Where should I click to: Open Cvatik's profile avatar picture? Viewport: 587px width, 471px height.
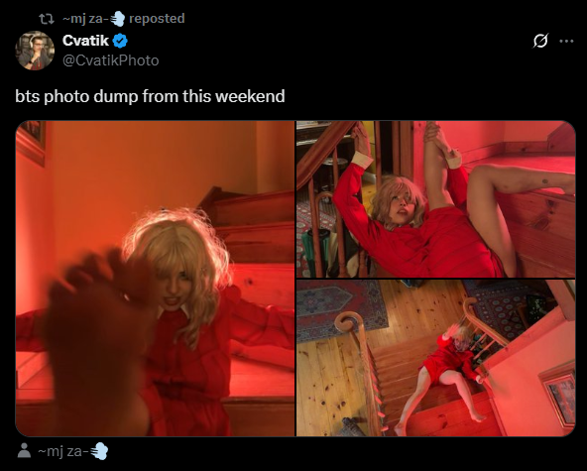click(x=35, y=51)
